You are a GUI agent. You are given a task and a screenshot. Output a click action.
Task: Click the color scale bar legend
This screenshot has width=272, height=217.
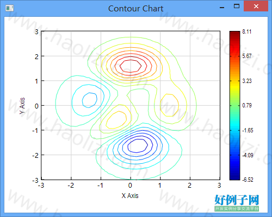coord(234,105)
